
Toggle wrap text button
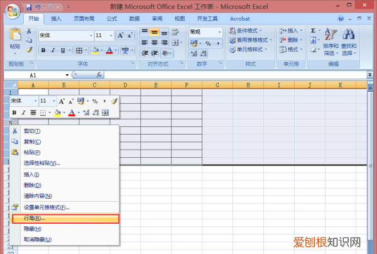[x=175, y=31]
